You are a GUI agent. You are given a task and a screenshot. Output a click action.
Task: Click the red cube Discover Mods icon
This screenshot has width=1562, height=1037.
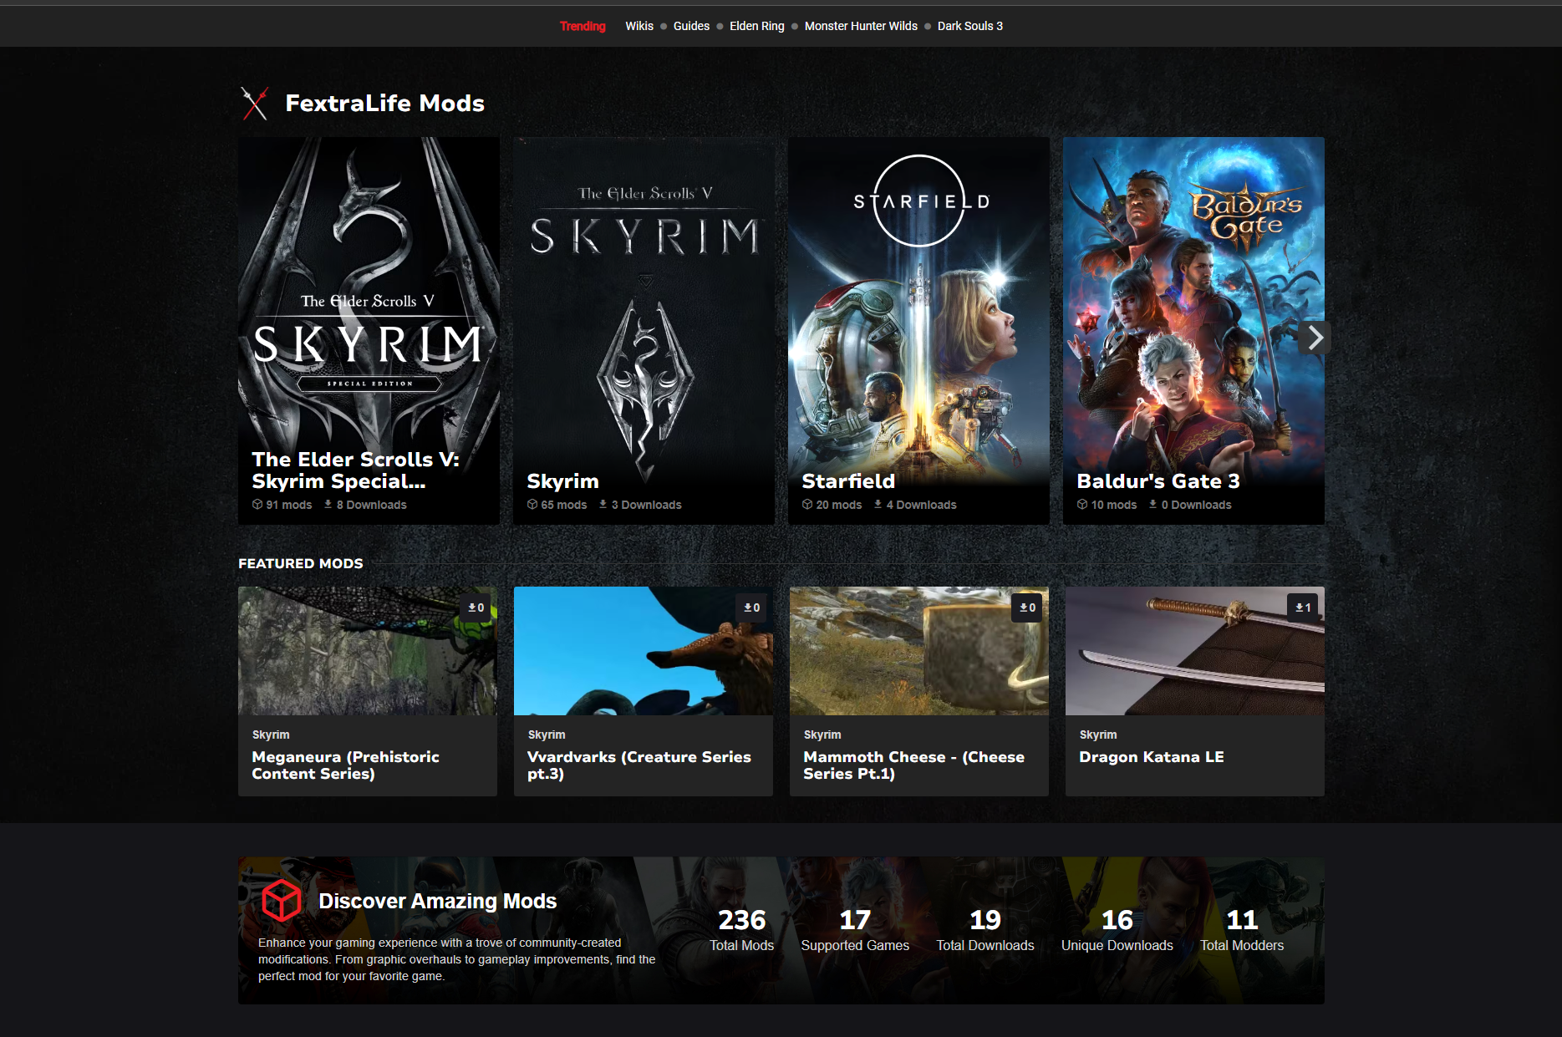[282, 900]
